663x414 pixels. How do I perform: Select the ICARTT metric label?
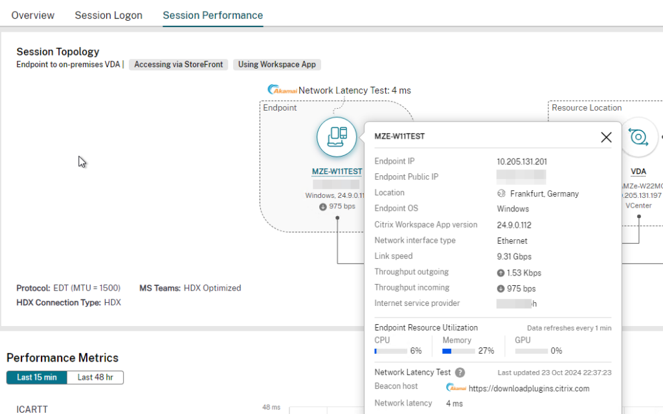pos(31,409)
